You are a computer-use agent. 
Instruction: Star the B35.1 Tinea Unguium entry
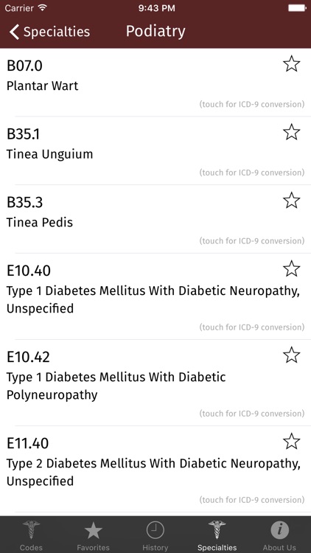(x=291, y=132)
